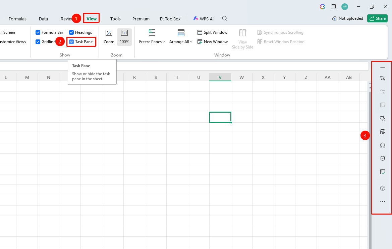This screenshot has height=249, width=392.
Task: Select the View tab
Action: [x=92, y=19]
